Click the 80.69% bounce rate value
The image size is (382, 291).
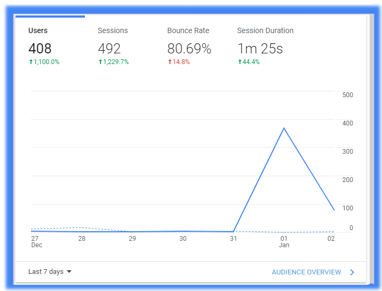pyautogui.click(x=189, y=49)
